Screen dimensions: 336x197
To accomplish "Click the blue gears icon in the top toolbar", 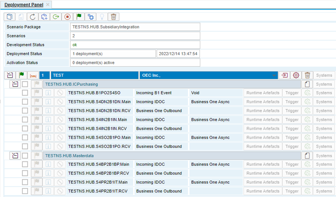I will (x=91, y=17).
